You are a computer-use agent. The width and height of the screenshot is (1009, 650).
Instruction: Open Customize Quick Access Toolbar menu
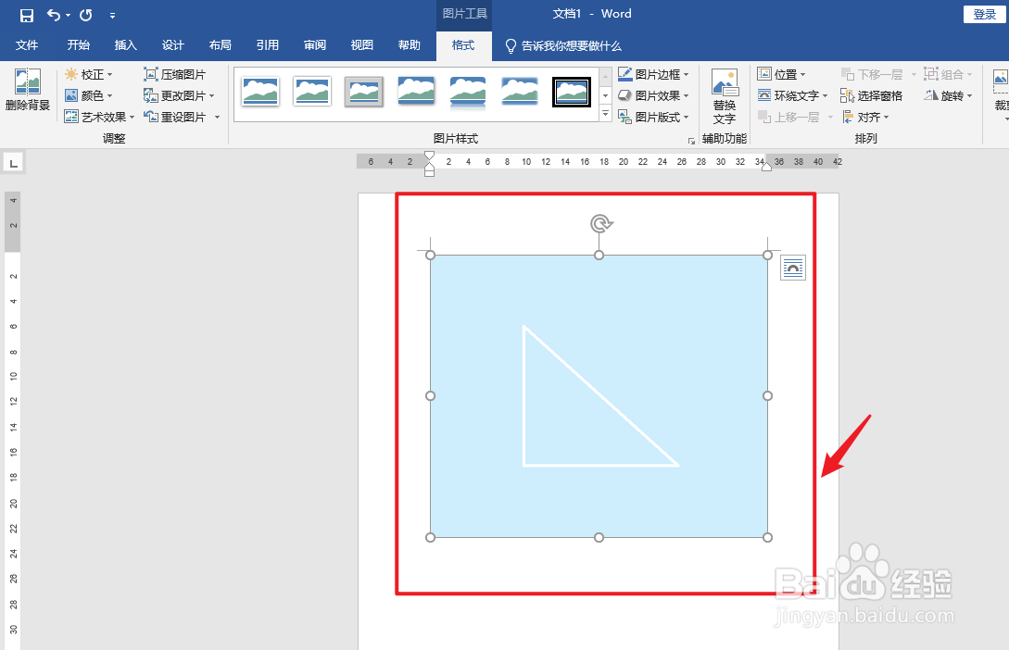tap(112, 15)
